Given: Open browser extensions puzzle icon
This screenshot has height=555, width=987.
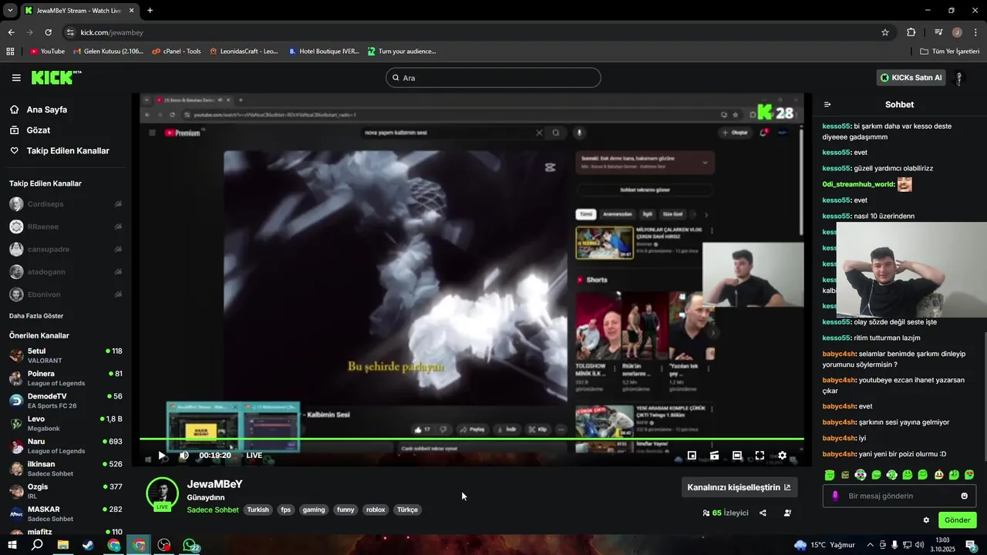Looking at the screenshot, I should pyautogui.click(x=911, y=32).
